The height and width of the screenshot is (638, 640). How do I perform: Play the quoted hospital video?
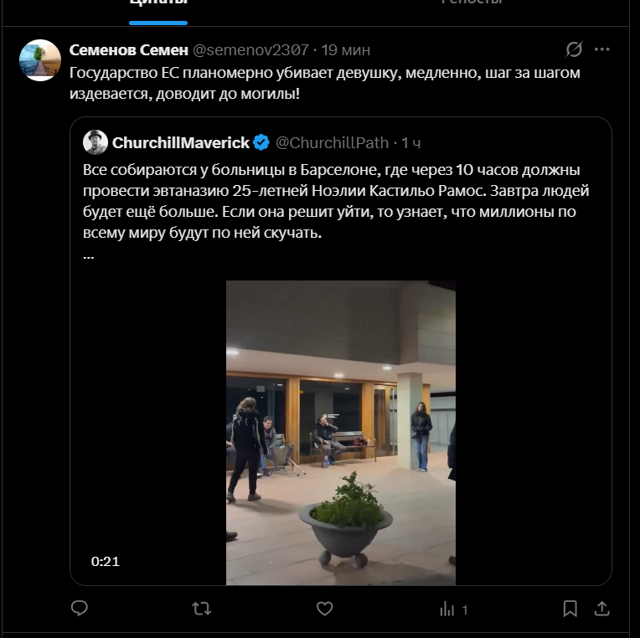tap(341, 432)
